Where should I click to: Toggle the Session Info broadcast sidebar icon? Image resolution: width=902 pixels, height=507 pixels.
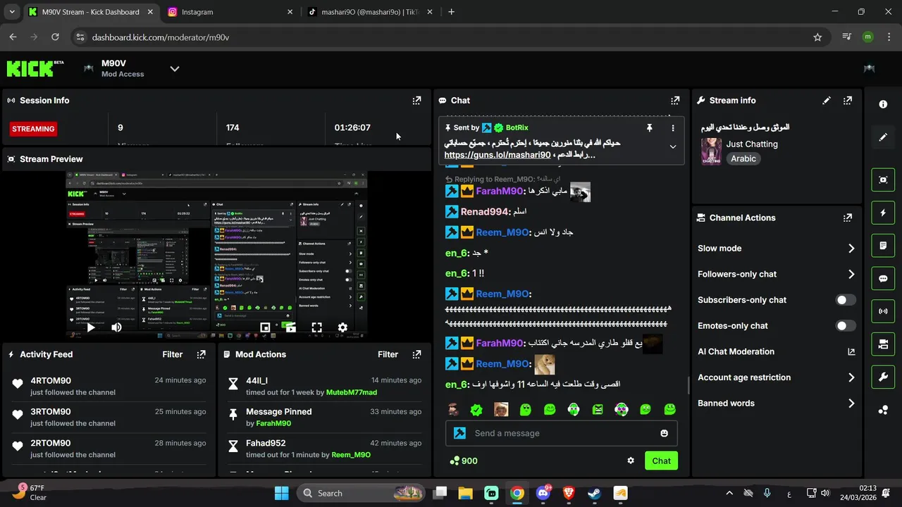(883, 311)
